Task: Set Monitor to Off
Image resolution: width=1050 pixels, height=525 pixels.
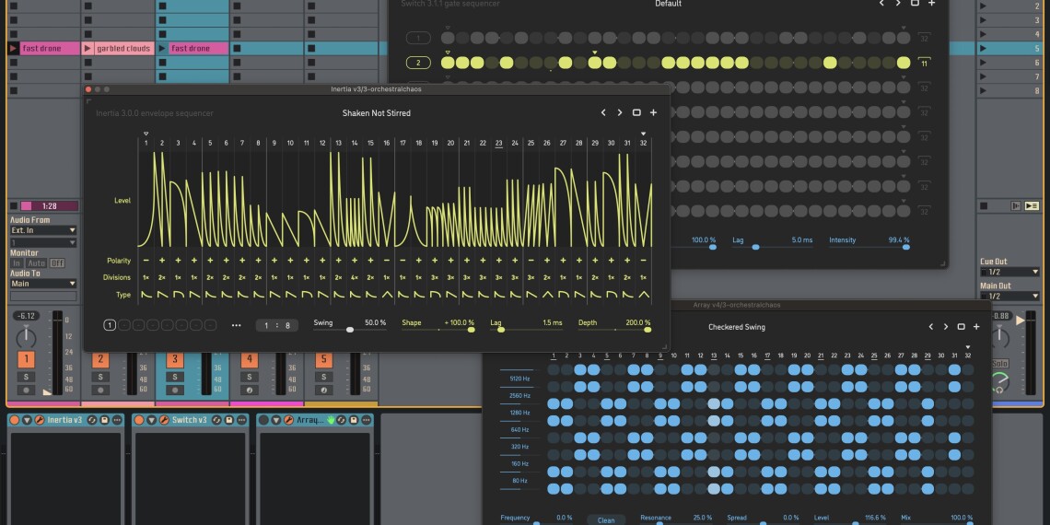Action: tap(58, 263)
